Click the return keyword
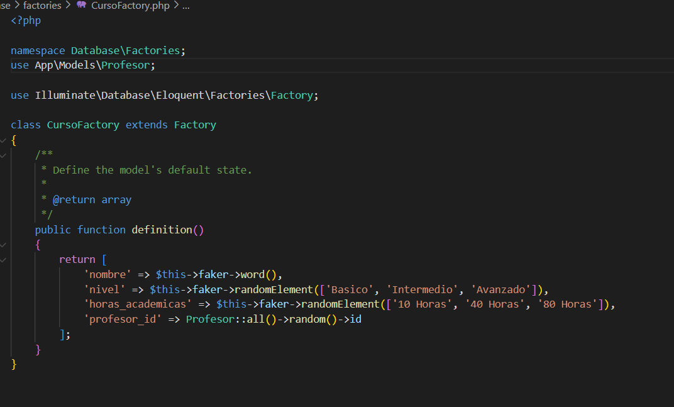The width and height of the screenshot is (674, 407). (77, 259)
